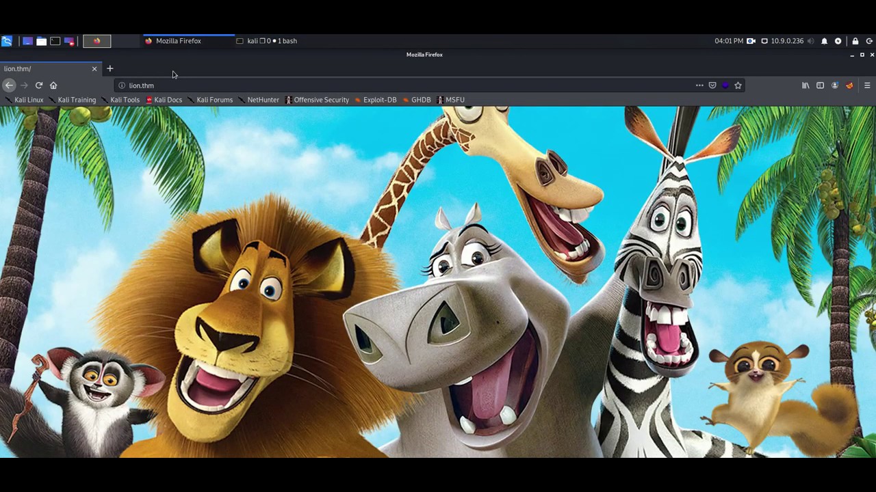Click the orange fox extension toolbar icon
Image resolution: width=876 pixels, height=492 pixels.
[849, 85]
